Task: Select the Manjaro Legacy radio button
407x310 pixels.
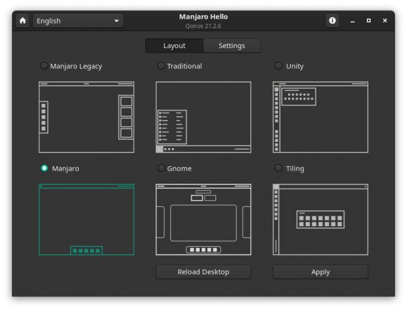Action: tap(44, 66)
